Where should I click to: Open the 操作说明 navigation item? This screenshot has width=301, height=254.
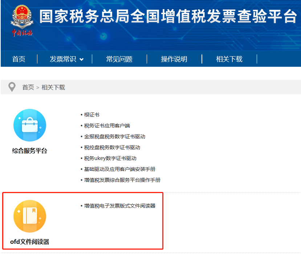click(x=174, y=59)
